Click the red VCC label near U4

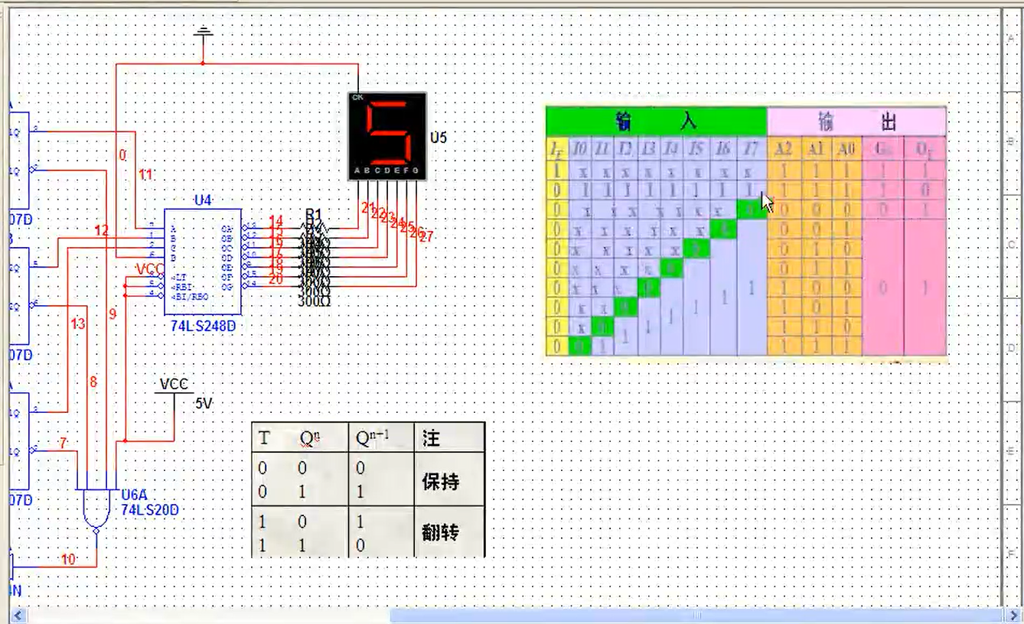150,268
